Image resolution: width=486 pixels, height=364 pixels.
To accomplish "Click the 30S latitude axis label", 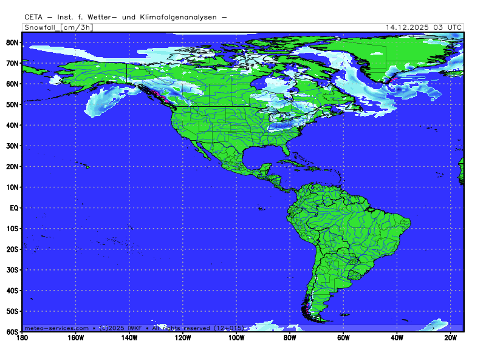I will click(12, 269).
